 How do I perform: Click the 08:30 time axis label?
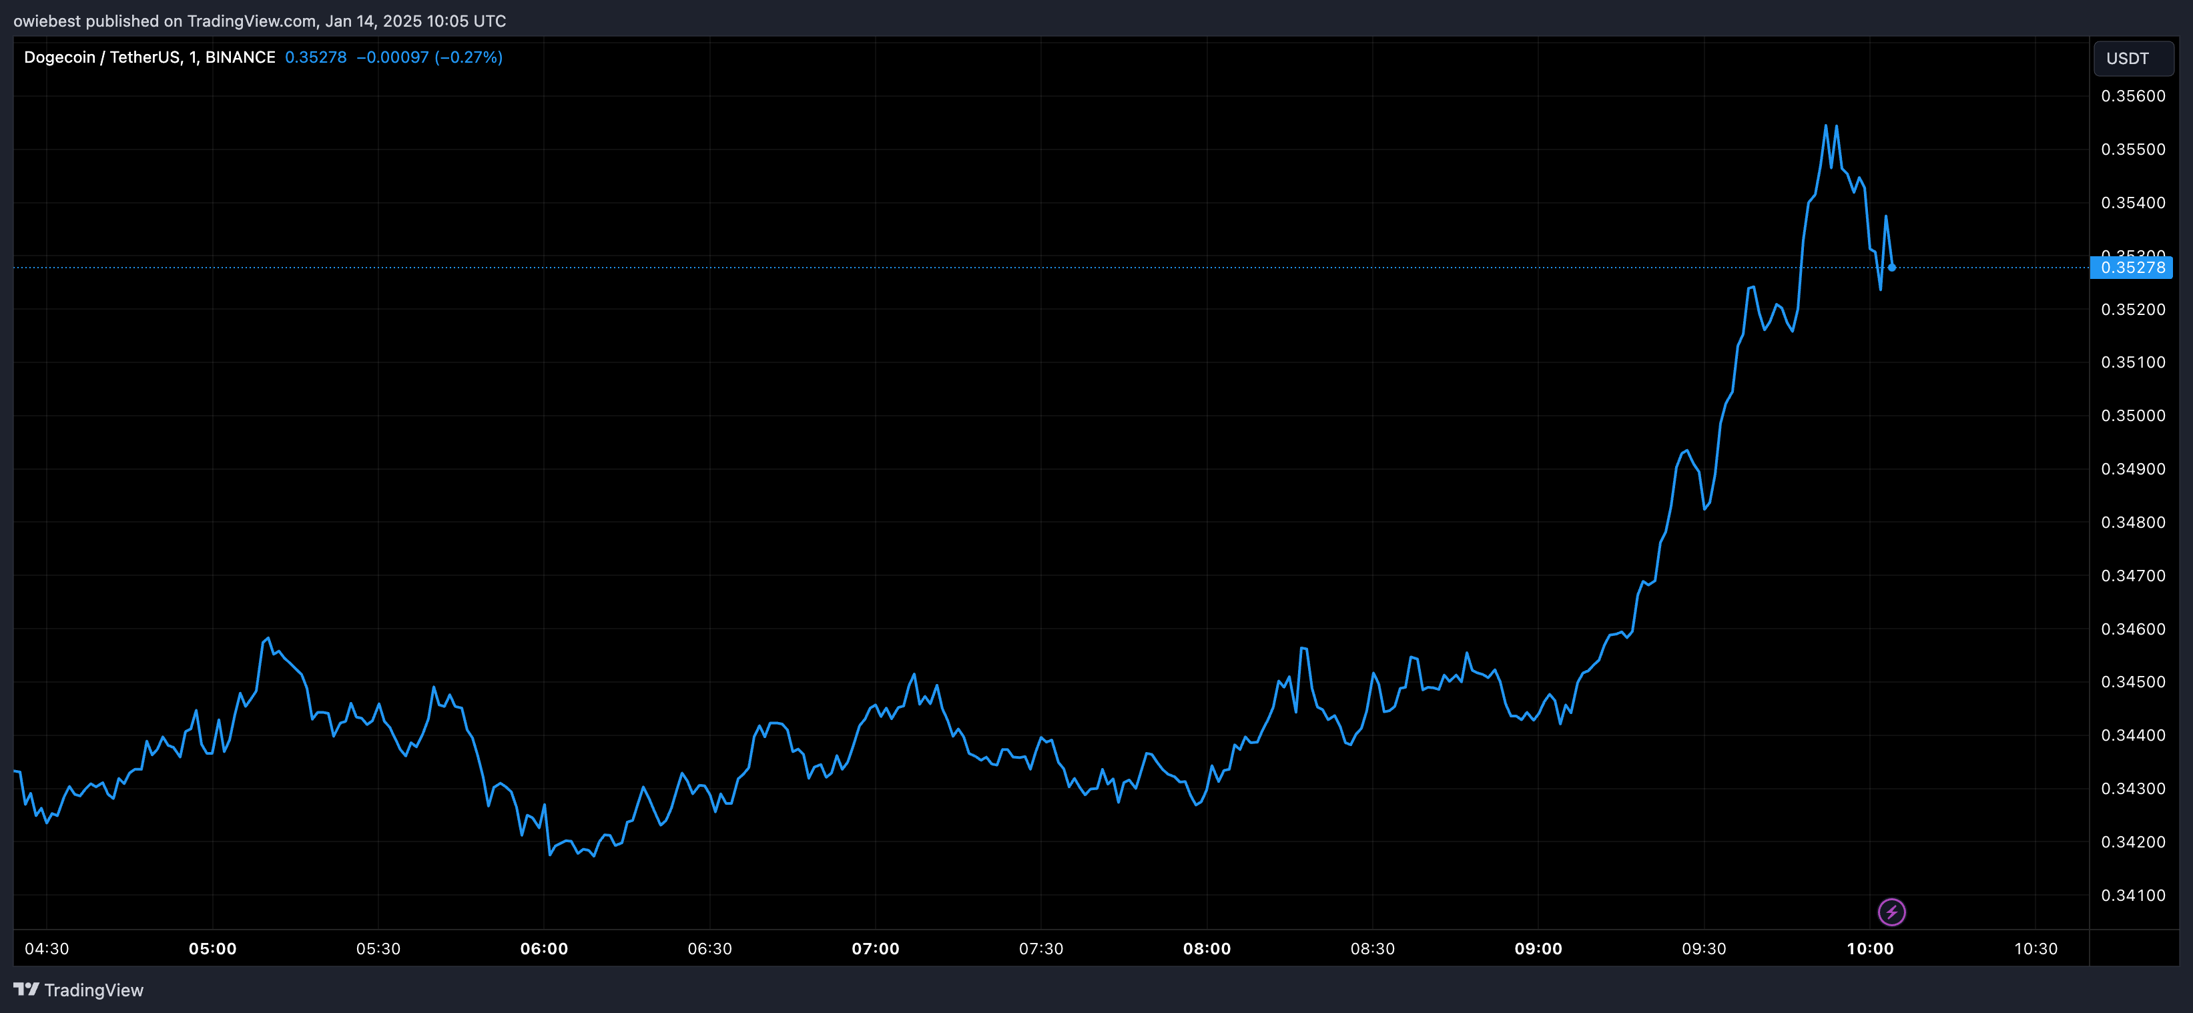coord(1372,948)
